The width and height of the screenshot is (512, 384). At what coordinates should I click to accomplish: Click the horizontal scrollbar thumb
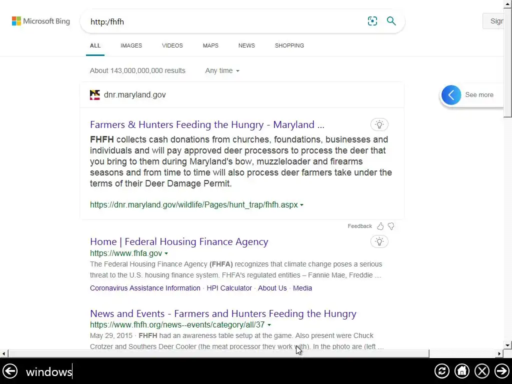click(x=218, y=353)
